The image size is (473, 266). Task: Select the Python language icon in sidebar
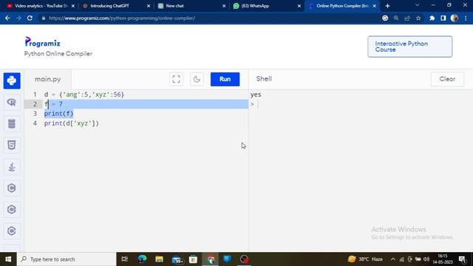12,81
